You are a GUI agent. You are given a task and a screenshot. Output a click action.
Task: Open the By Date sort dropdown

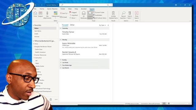click(x=102, y=25)
